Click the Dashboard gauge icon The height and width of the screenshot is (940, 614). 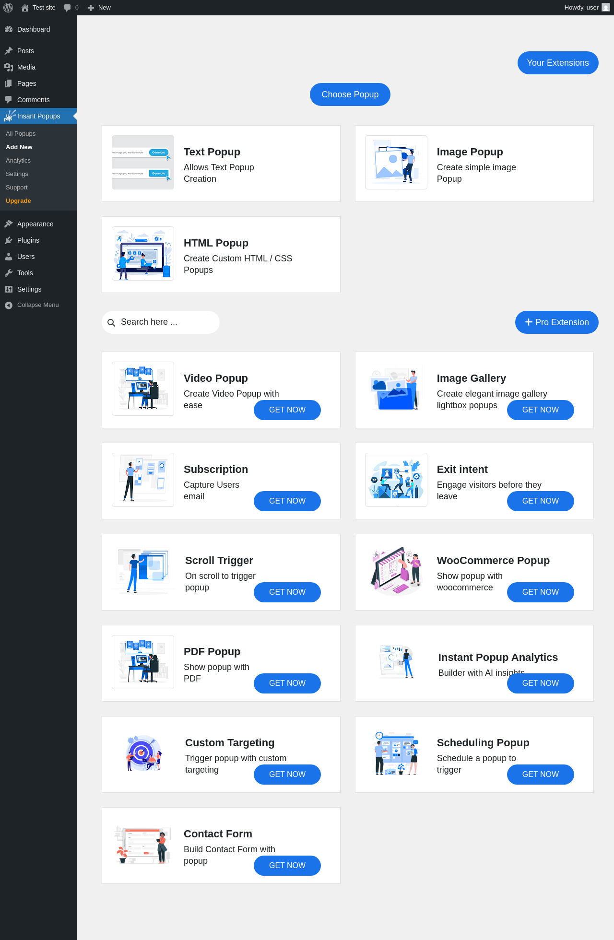(x=9, y=29)
